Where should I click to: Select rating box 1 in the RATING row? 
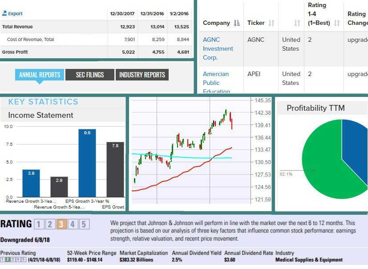coord(38,224)
